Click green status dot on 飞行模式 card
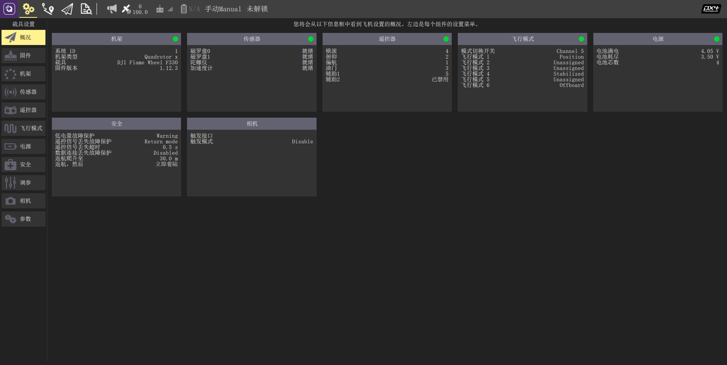This screenshot has width=727, height=365. (582, 39)
